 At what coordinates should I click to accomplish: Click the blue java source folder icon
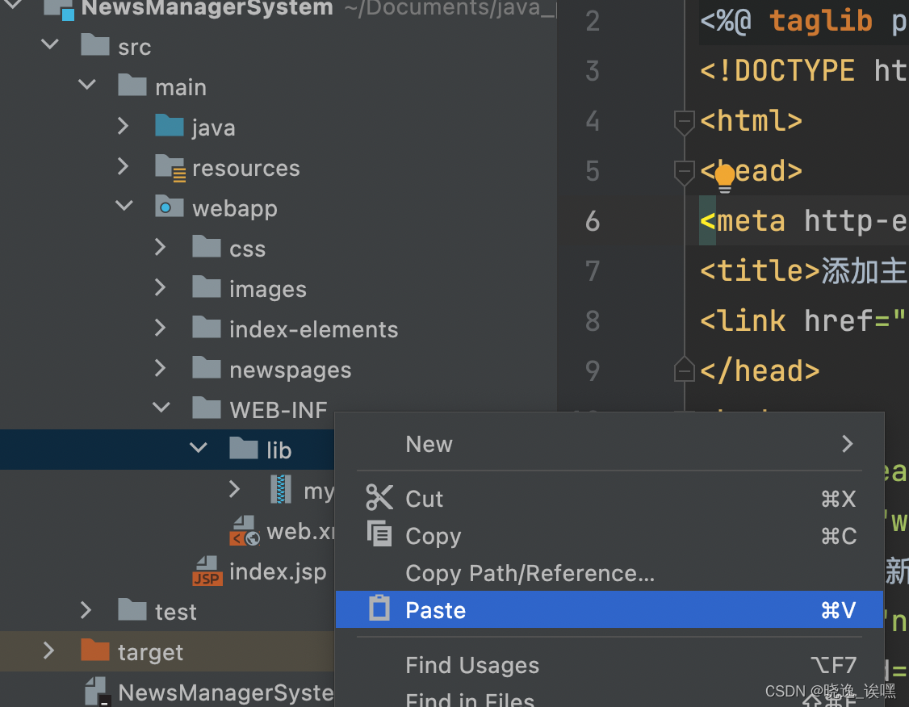(170, 125)
